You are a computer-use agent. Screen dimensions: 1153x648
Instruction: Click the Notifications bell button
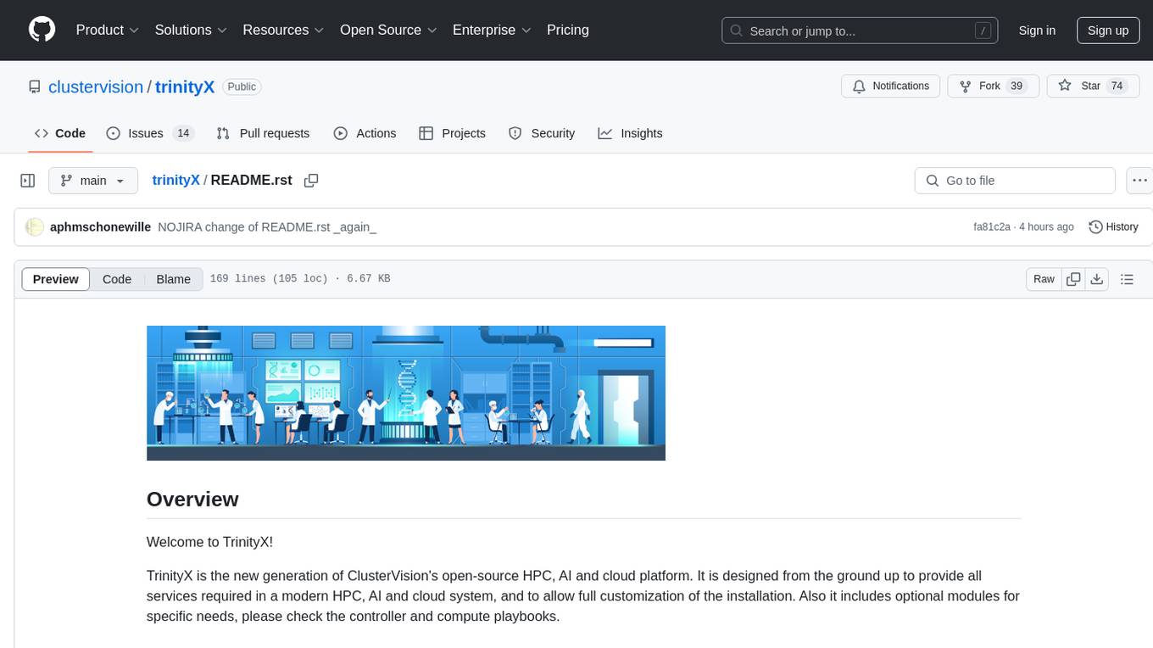(890, 86)
